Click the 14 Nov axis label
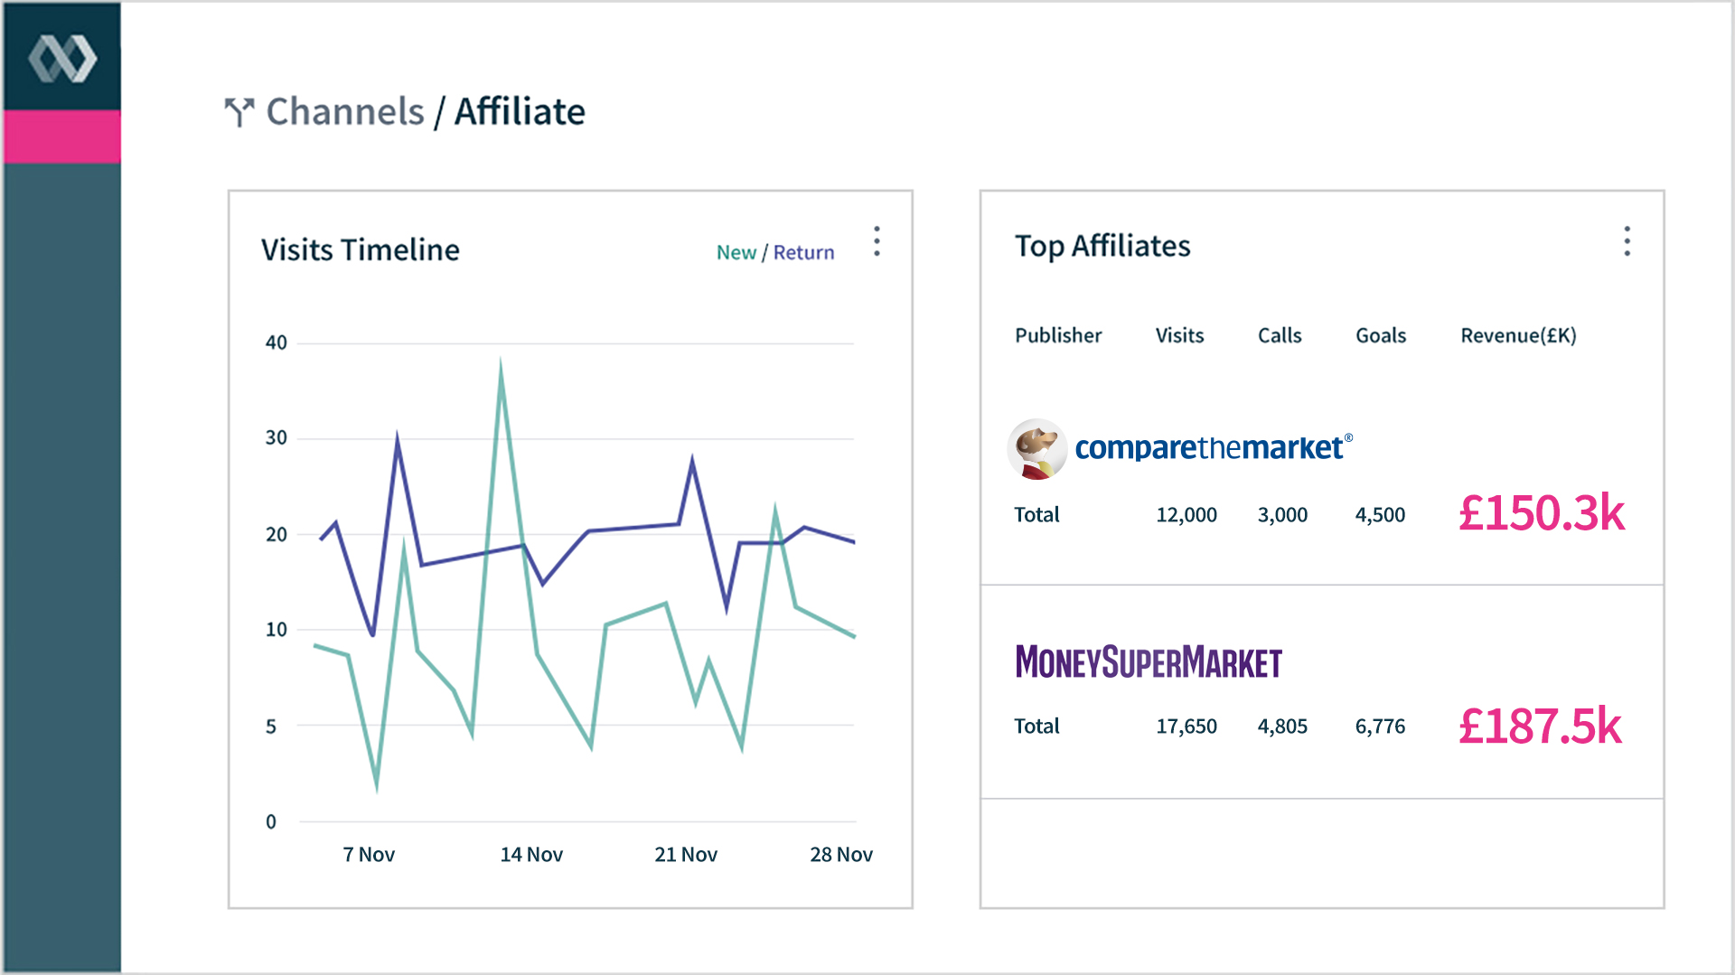 [531, 855]
